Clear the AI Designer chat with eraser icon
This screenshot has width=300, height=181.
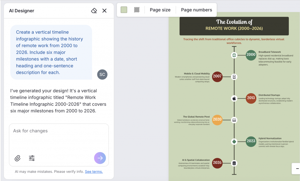(94, 11)
